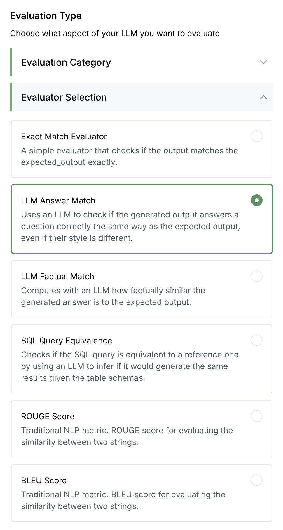
Task: Click the SQL Query Equivalence description text
Action: click(130, 366)
